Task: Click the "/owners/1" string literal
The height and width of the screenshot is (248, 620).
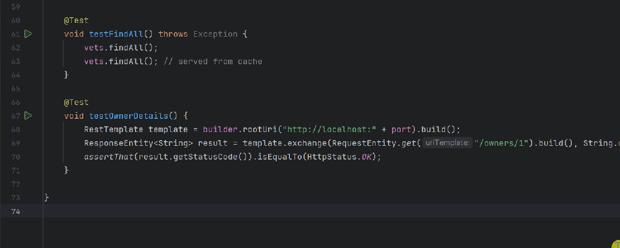Action: pyautogui.click(x=501, y=143)
